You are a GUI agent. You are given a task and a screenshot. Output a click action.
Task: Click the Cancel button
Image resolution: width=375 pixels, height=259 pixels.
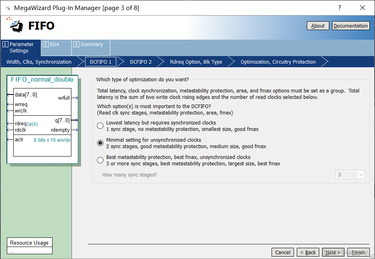(x=283, y=252)
